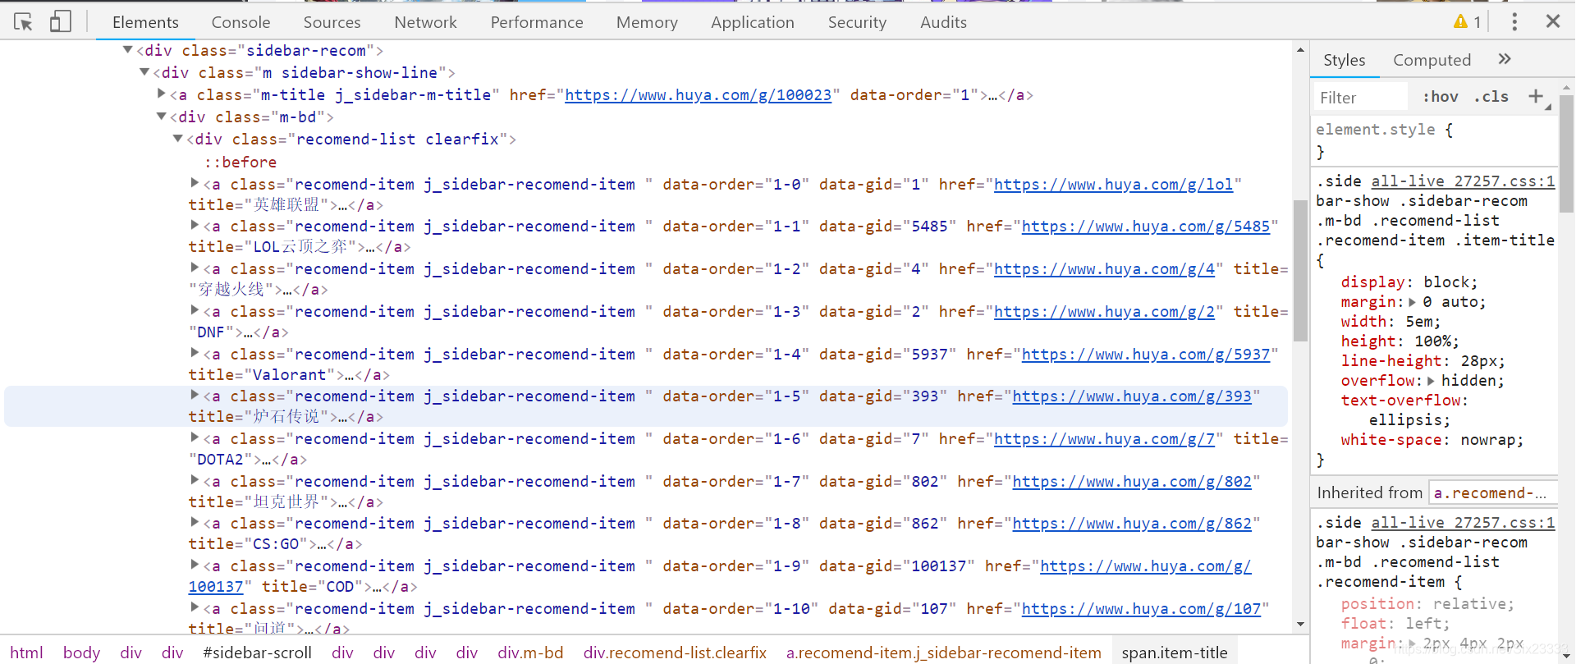This screenshot has width=1576, height=664.
Task: Open the huya.com/g/107 href link
Action: click(1141, 609)
